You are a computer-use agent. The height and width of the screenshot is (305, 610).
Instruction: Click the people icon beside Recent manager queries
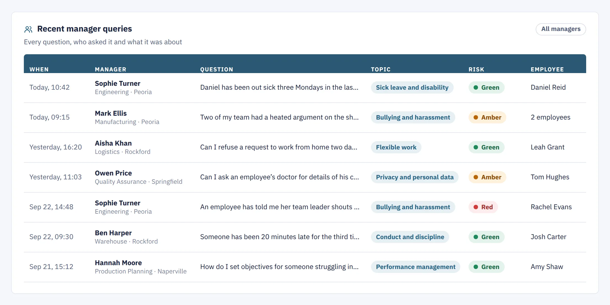coord(28,29)
